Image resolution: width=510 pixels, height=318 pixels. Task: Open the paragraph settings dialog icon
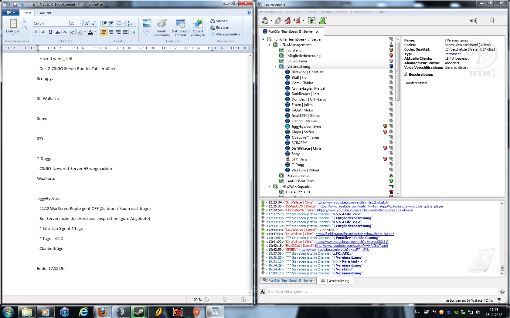(133, 32)
